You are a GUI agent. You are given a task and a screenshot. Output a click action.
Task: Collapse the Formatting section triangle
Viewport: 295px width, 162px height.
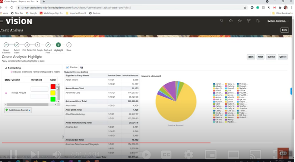tap(6, 68)
